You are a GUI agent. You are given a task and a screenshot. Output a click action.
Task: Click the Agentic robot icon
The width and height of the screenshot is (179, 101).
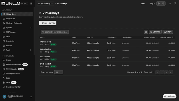[4, 27]
